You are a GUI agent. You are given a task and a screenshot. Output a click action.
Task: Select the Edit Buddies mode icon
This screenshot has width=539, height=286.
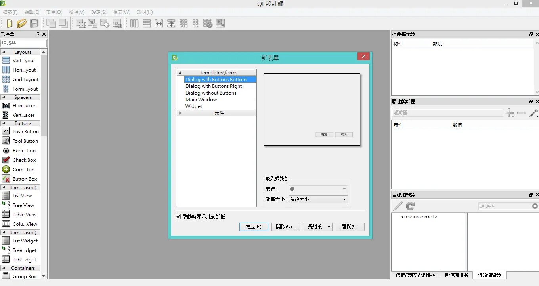(105, 23)
